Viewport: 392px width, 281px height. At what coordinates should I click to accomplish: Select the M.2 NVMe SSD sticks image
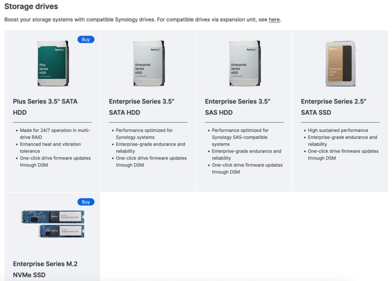click(x=53, y=224)
